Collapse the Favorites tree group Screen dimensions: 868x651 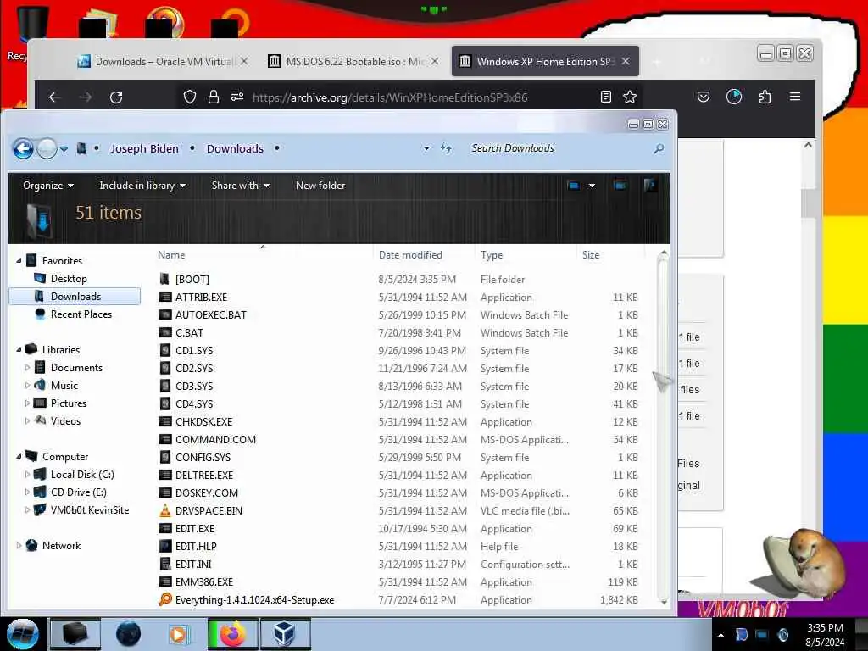[19, 261]
